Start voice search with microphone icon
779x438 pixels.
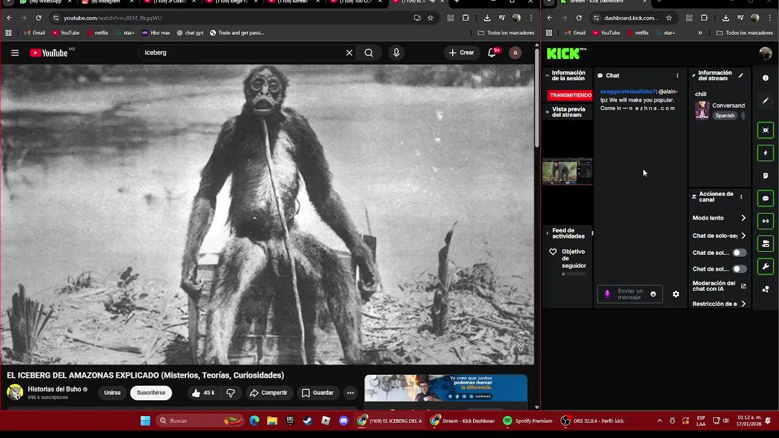(x=396, y=53)
